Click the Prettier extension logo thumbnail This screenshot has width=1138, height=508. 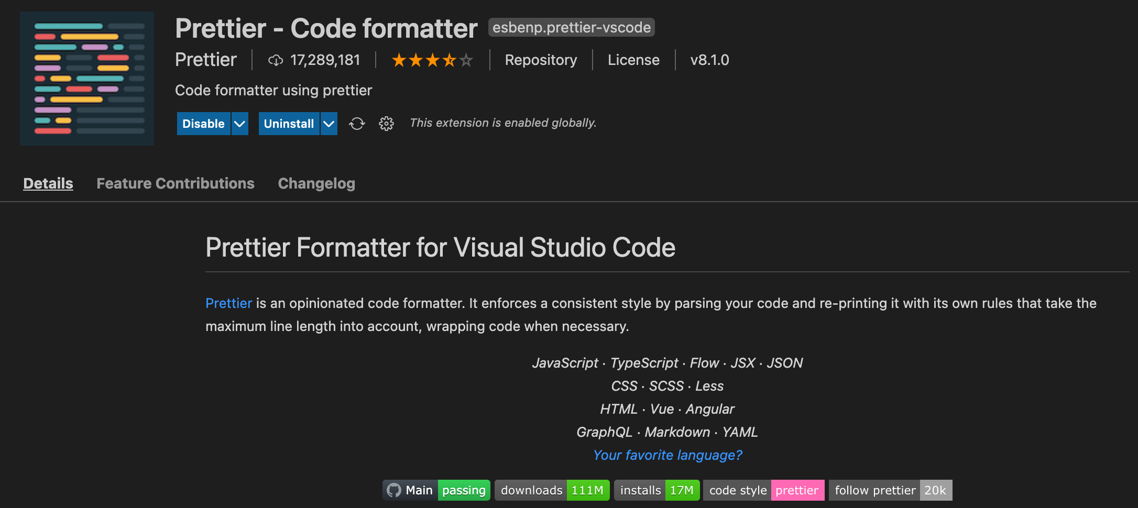click(87, 79)
